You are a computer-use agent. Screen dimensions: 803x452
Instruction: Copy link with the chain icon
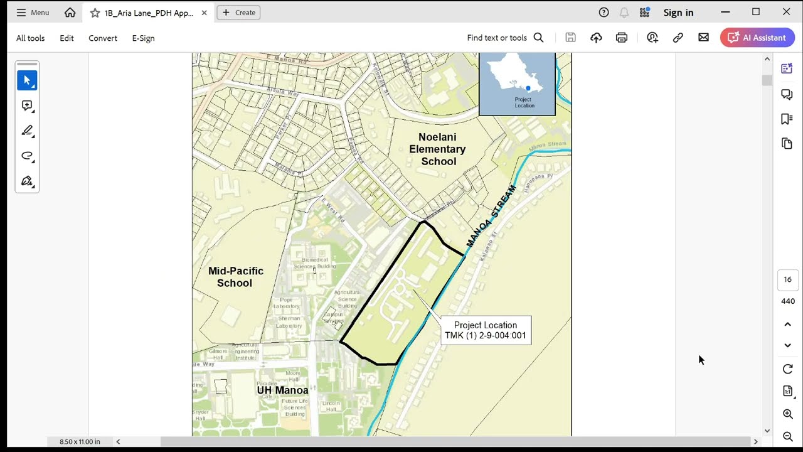(678, 38)
